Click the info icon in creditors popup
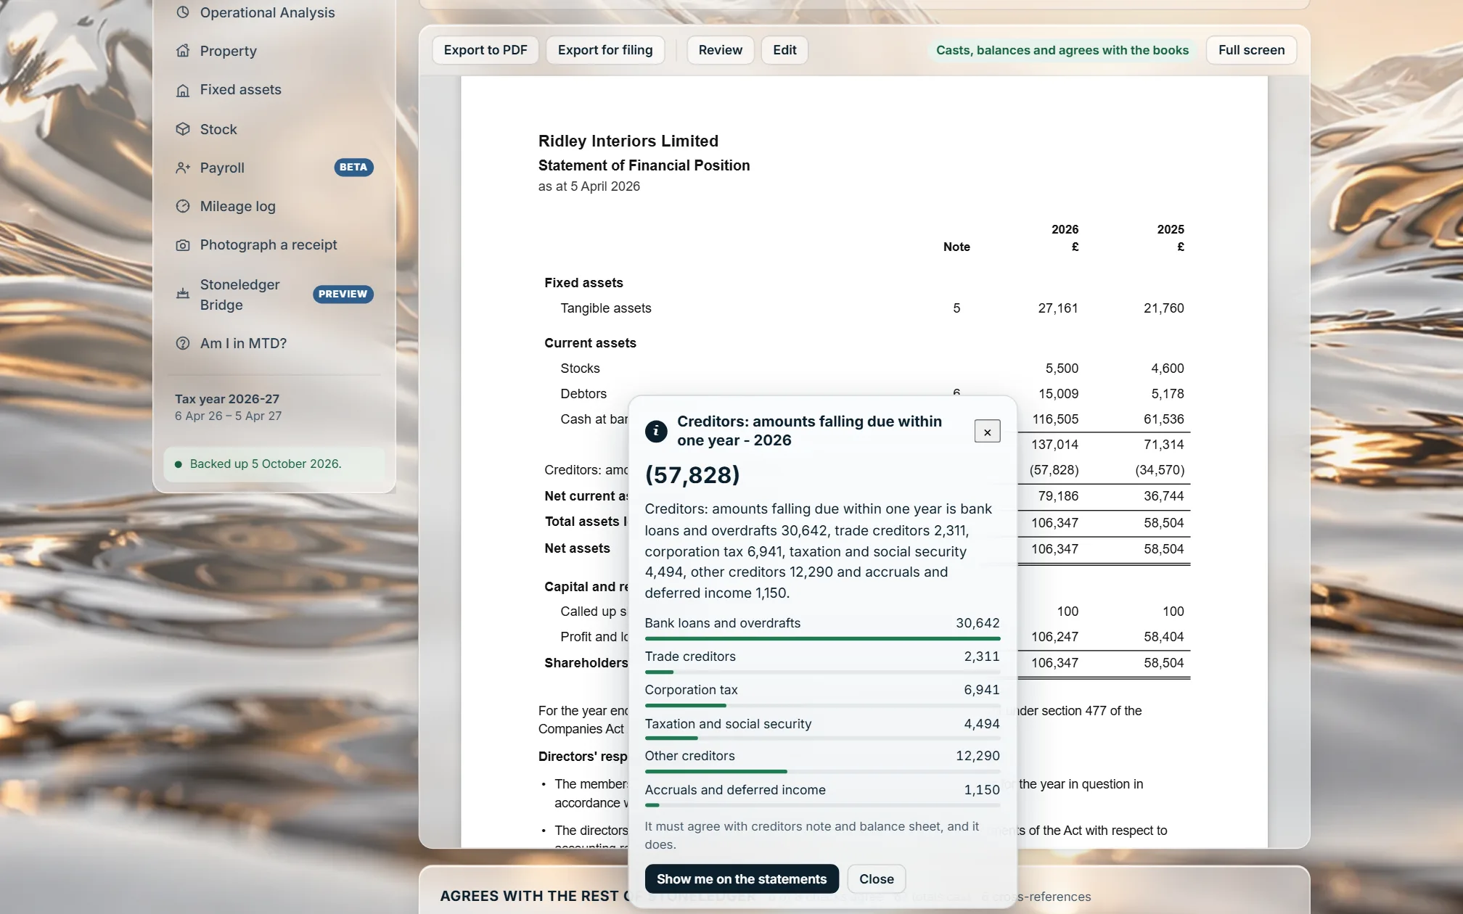1463x914 pixels. (656, 431)
